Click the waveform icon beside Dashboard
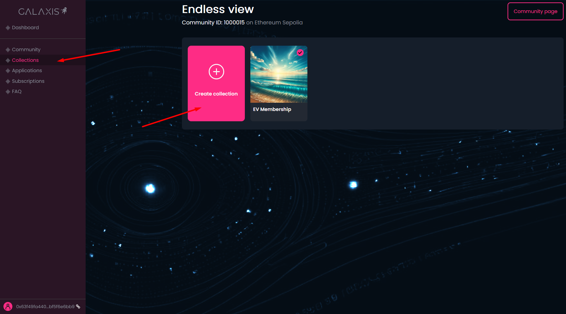Viewport: 566px width, 314px height. [x=8, y=27]
